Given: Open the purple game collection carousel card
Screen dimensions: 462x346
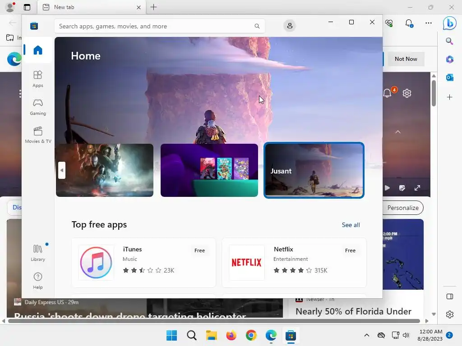Looking at the screenshot, I should point(209,170).
